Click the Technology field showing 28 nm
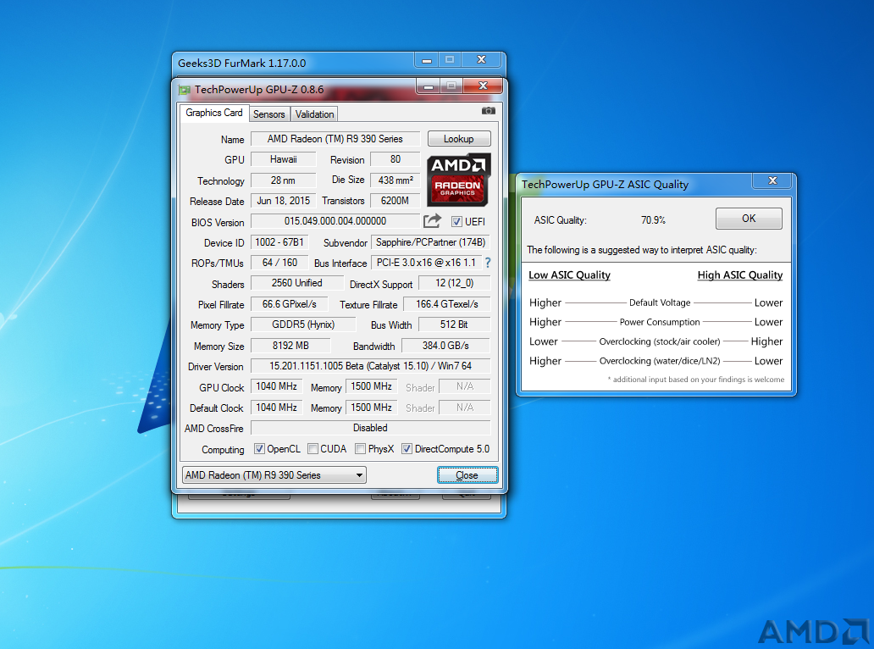The height and width of the screenshot is (649, 874). coord(283,180)
